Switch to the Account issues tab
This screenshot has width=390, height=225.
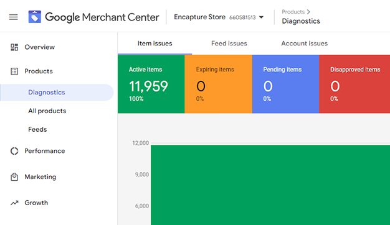click(x=305, y=44)
